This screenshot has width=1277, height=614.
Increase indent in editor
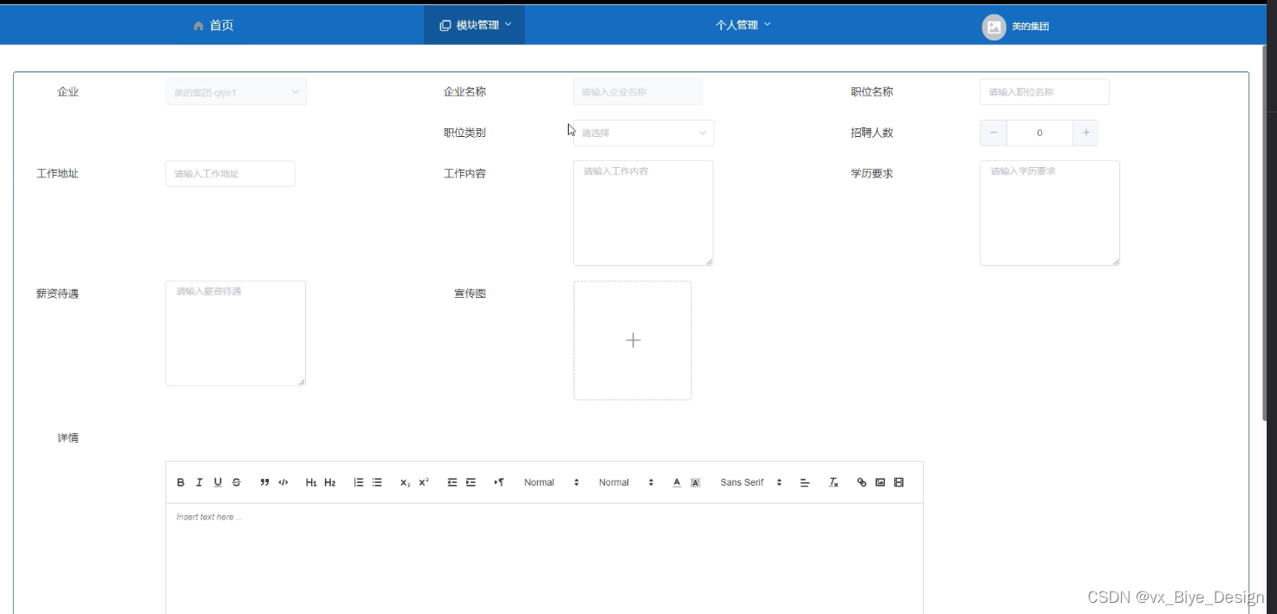(471, 482)
